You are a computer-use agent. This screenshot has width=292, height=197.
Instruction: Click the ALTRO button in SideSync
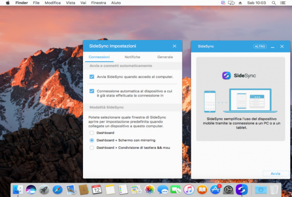260,46
